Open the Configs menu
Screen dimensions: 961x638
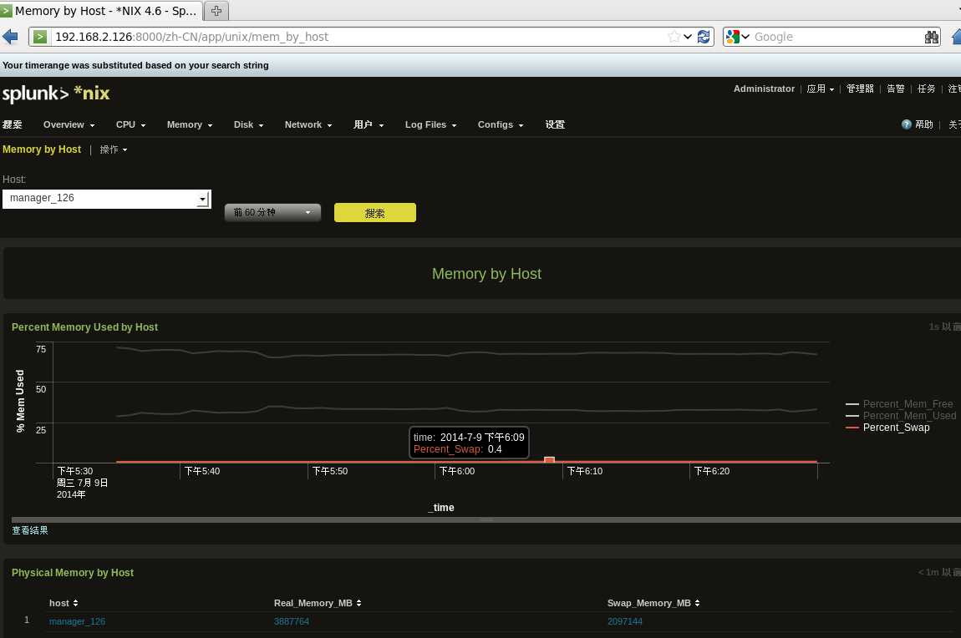click(500, 124)
